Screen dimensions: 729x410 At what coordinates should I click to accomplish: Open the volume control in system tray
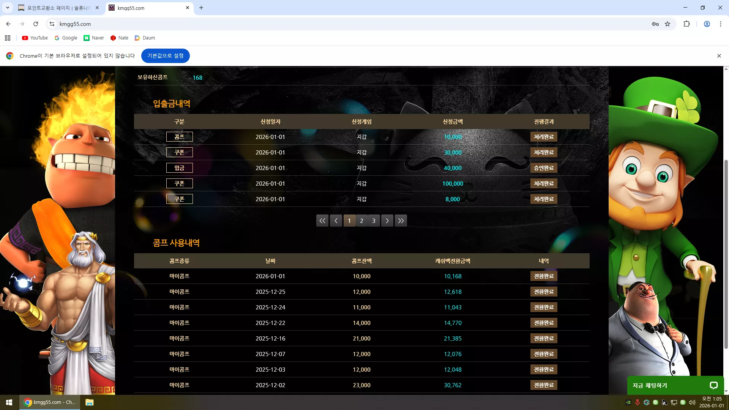point(692,402)
